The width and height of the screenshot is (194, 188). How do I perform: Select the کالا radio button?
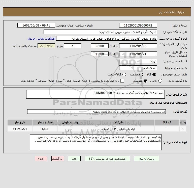(154, 74)
